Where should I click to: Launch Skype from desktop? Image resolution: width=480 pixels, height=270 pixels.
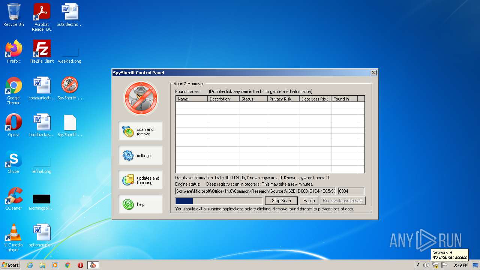point(13,162)
